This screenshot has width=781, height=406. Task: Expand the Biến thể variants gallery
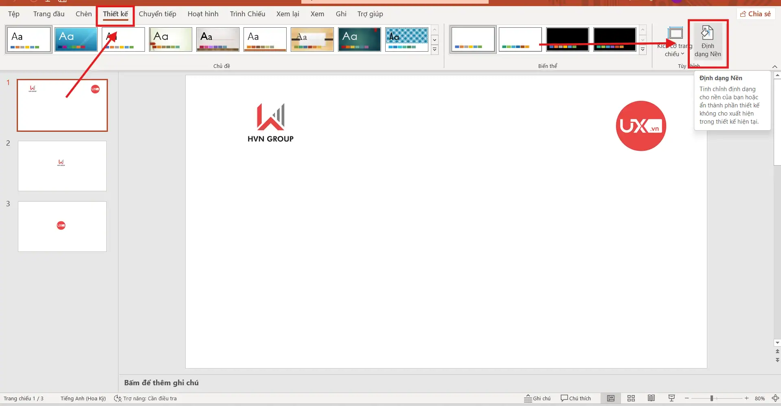643,50
